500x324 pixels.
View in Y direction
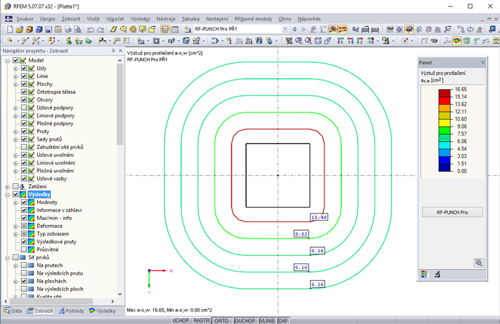[350, 41]
